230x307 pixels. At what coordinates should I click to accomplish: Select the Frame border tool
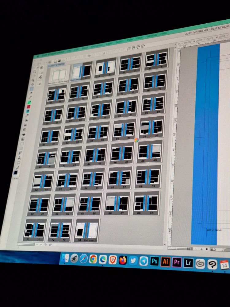[x=21, y=148]
